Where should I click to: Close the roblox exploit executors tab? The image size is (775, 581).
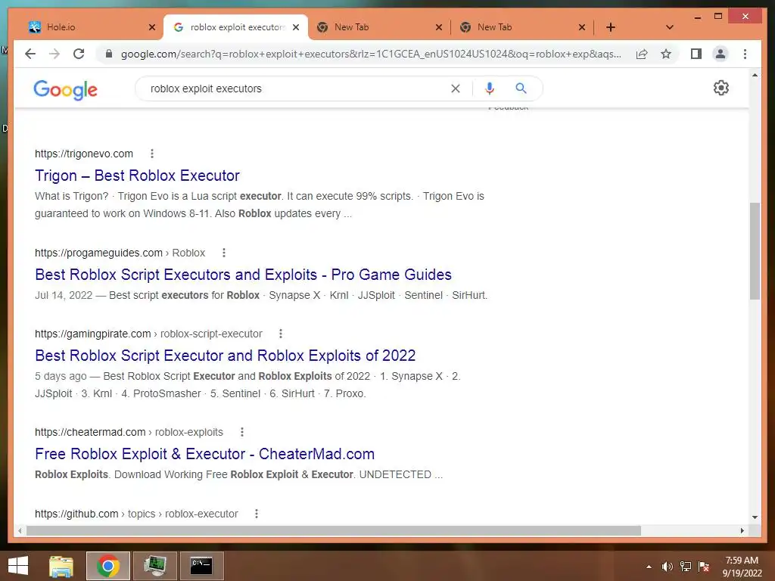coord(296,27)
